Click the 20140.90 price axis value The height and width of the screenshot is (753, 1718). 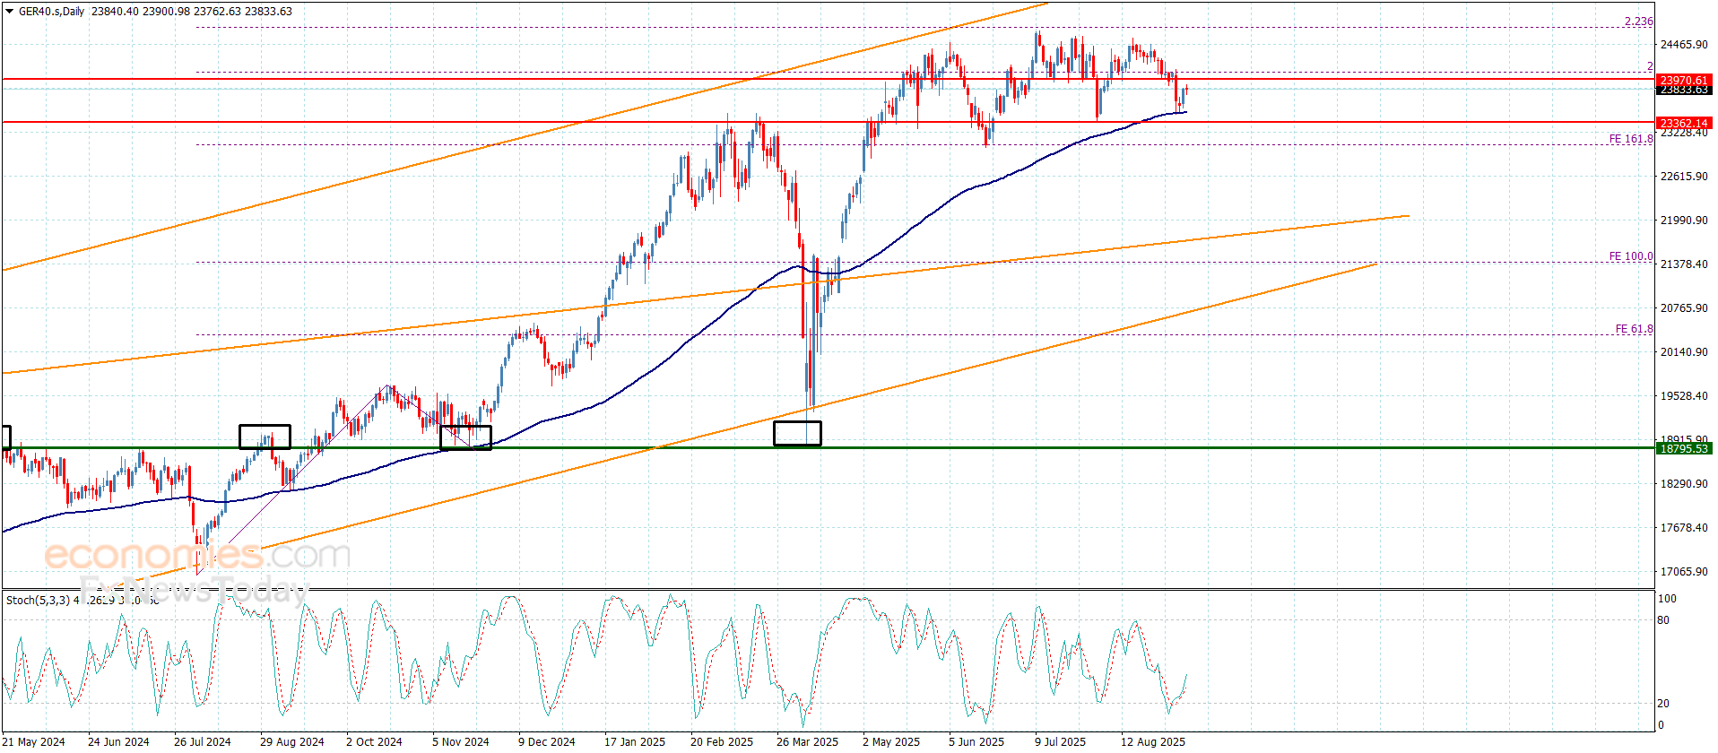click(x=1684, y=352)
